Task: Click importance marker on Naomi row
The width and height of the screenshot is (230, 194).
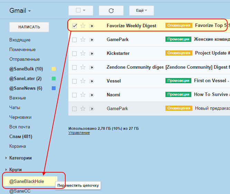Action: pyautogui.click(x=92, y=95)
